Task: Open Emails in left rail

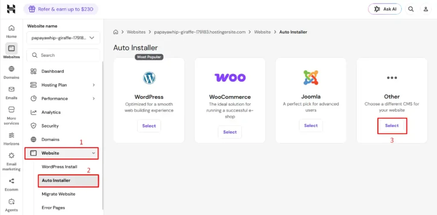Action: pyautogui.click(x=12, y=93)
